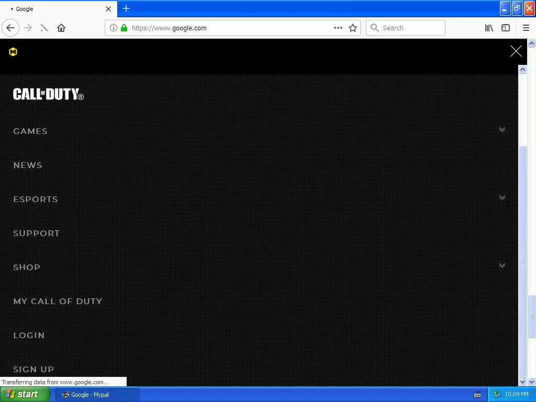The image size is (536, 402).
Task: Click the SIGN UP link
Action: [33, 369]
